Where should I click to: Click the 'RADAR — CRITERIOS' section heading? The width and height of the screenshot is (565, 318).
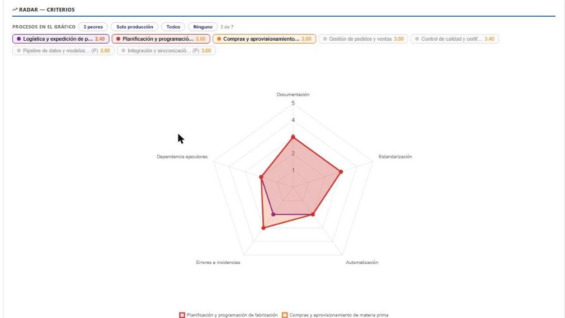pyautogui.click(x=47, y=9)
